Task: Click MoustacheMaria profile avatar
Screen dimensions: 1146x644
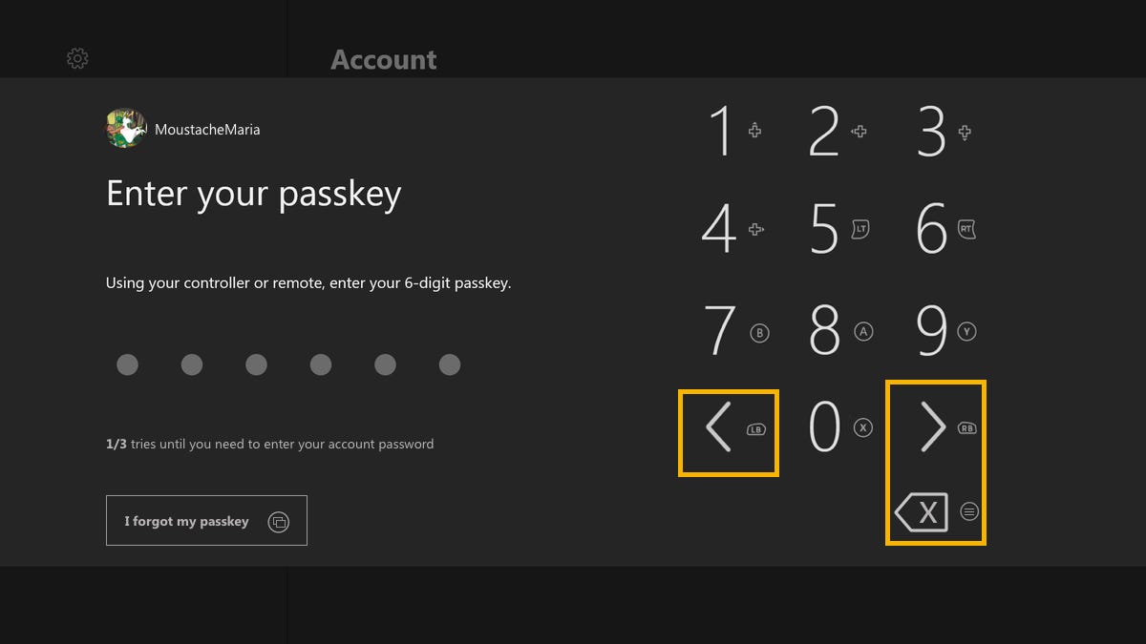Action: coord(126,129)
